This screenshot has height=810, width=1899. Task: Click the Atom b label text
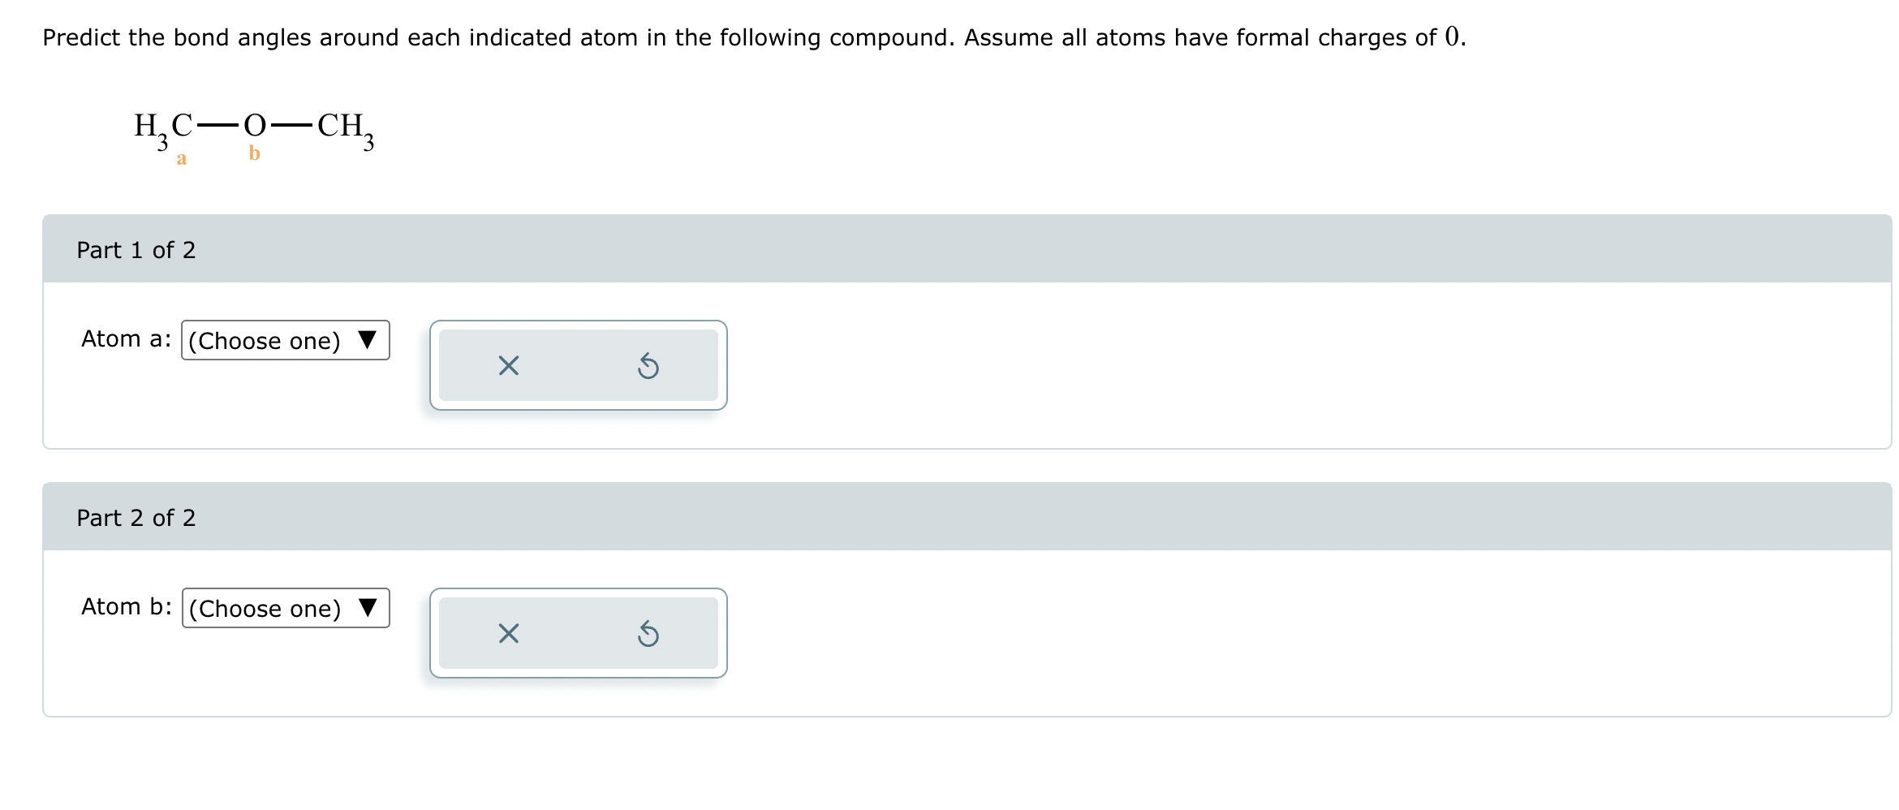click(x=125, y=606)
